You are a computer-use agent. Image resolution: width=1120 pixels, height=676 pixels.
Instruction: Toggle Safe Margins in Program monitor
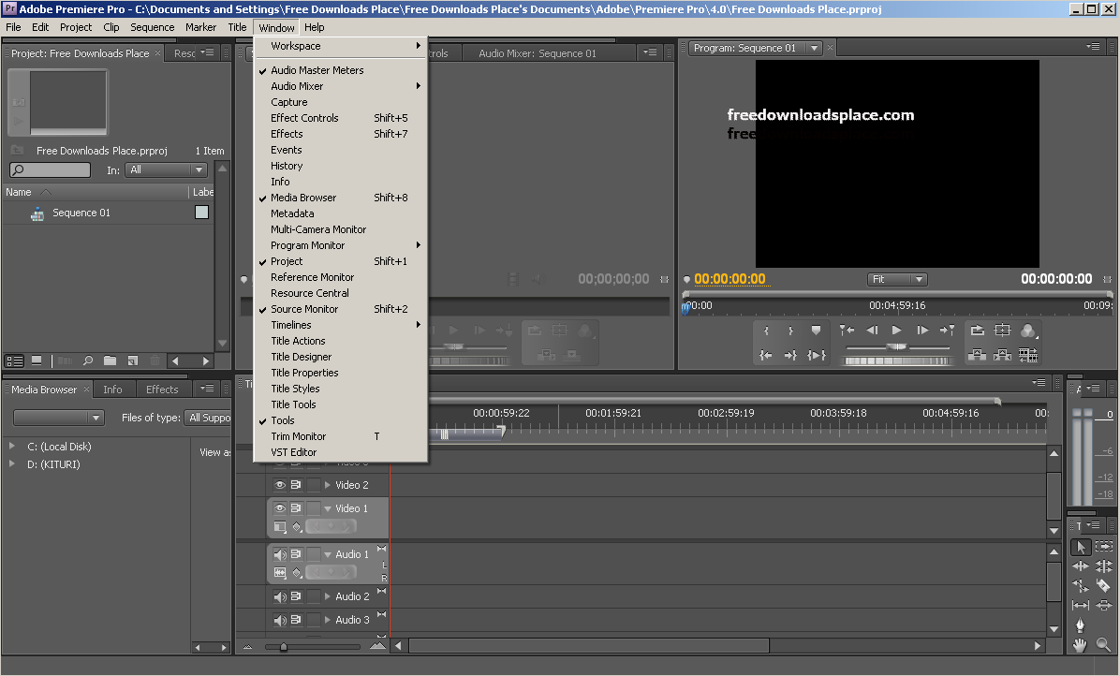click(x=1003, y=330)
